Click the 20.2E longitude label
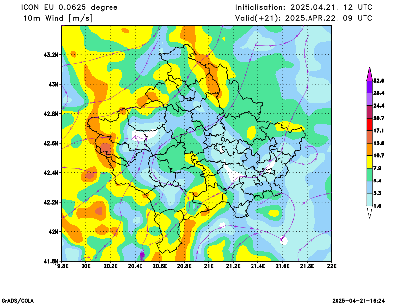393x304 pixels. click(x=111, y=266)
